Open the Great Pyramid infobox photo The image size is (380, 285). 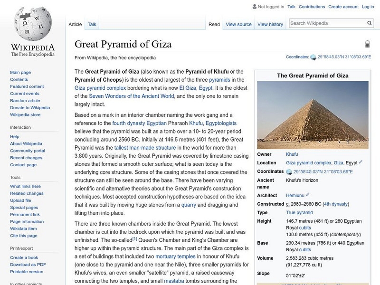(x=313, y=115)
